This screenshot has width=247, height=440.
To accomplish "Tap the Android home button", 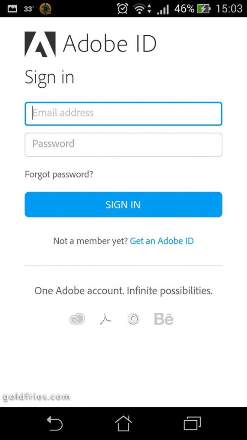I will pyautogui.click(x=123, y=423).
